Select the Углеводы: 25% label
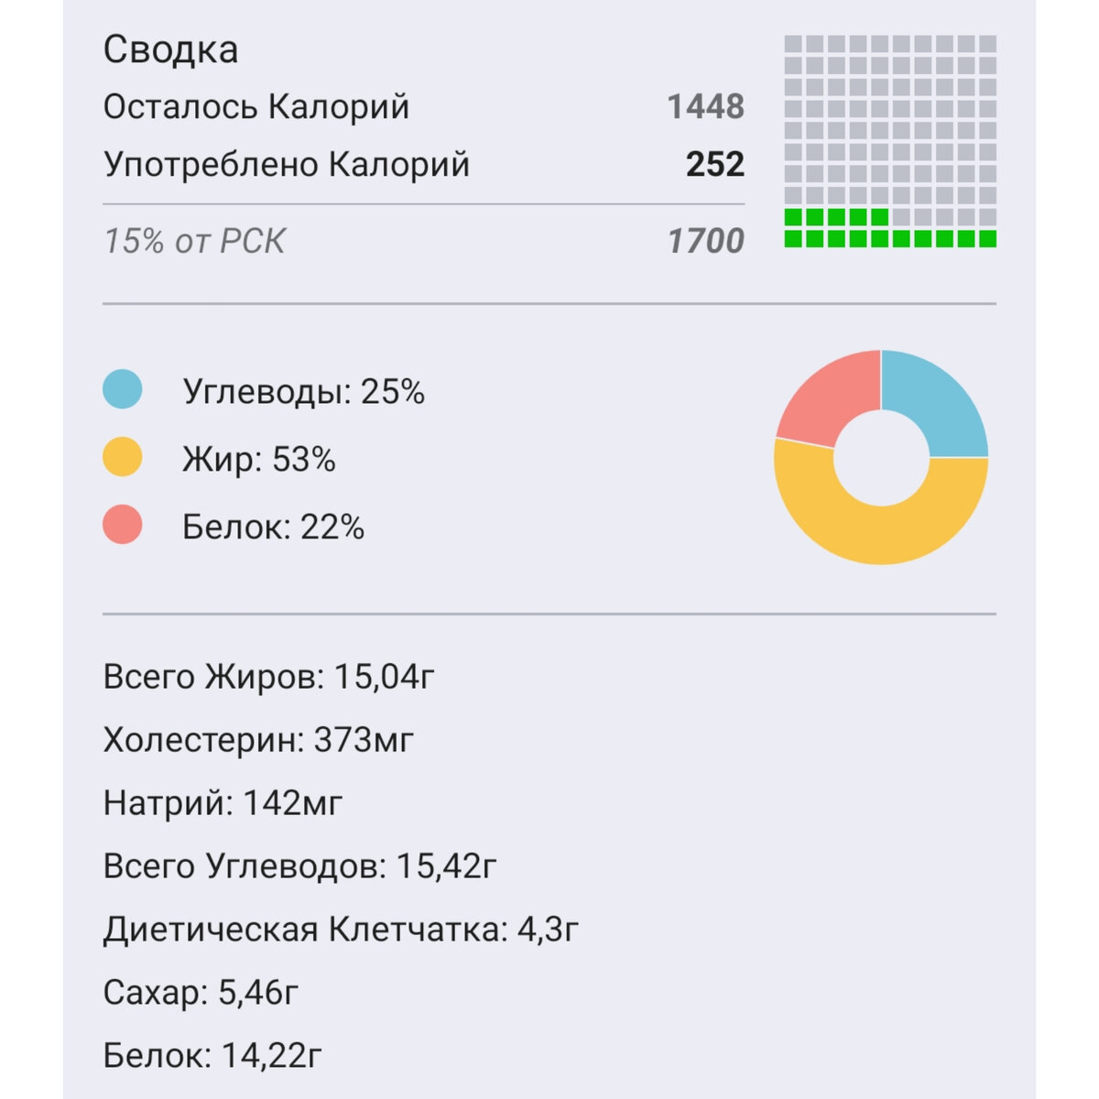The image size is (1099, 1099). (304, 392)
